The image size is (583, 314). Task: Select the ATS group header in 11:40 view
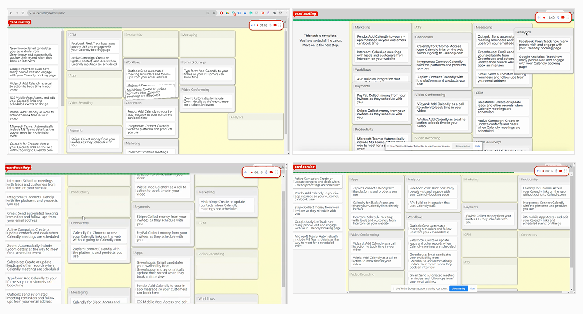[x=443, y=28]
